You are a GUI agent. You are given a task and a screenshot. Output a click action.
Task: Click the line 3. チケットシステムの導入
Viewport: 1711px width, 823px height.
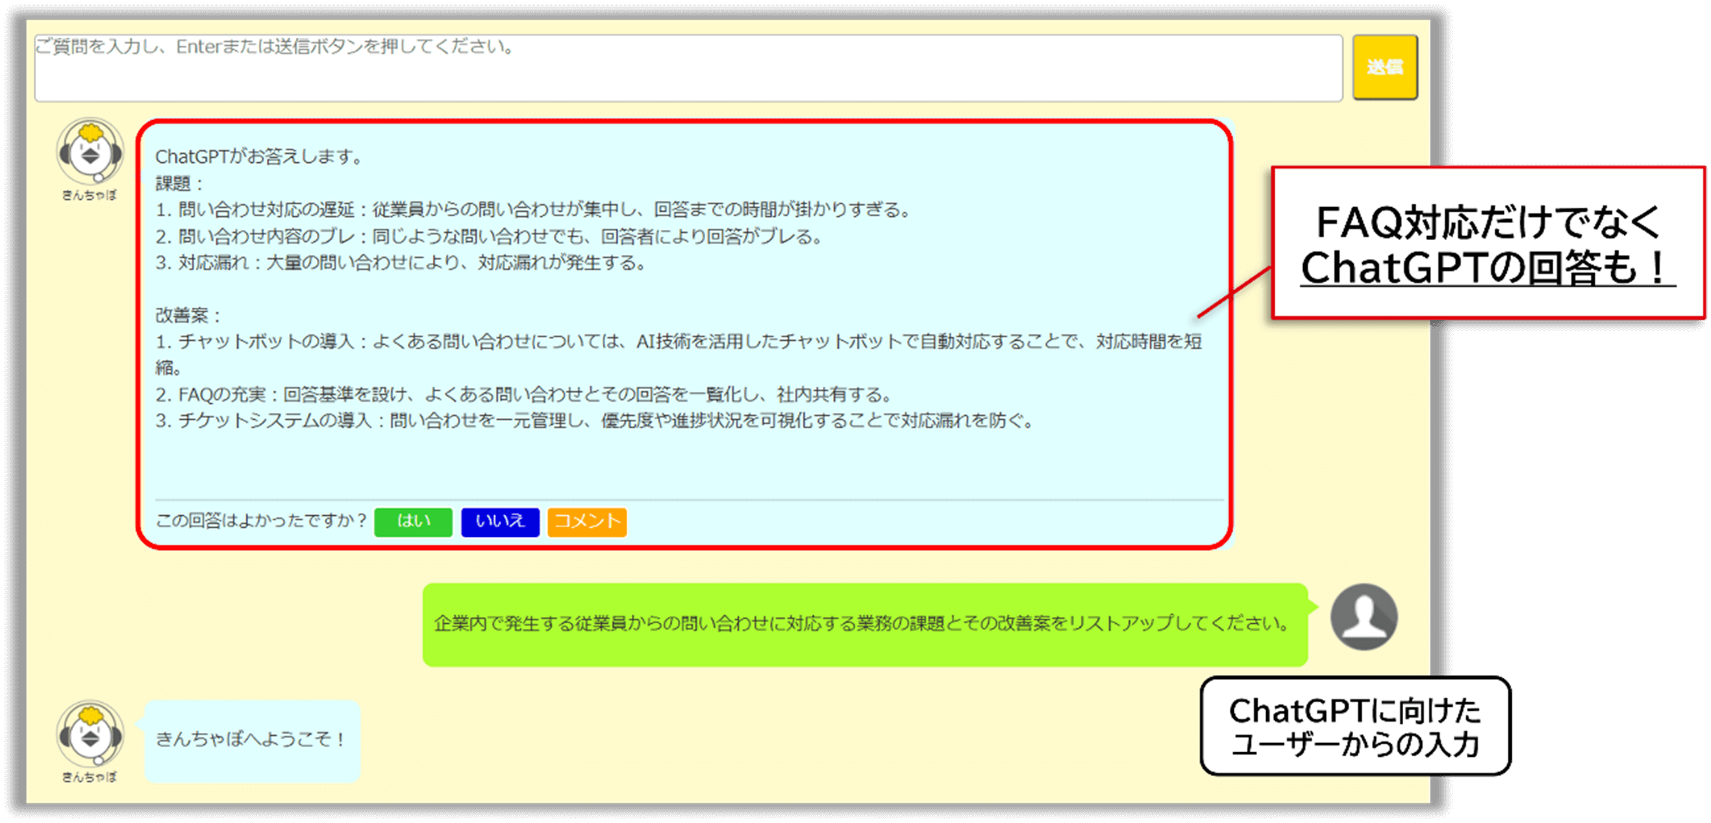click(595, 421)
